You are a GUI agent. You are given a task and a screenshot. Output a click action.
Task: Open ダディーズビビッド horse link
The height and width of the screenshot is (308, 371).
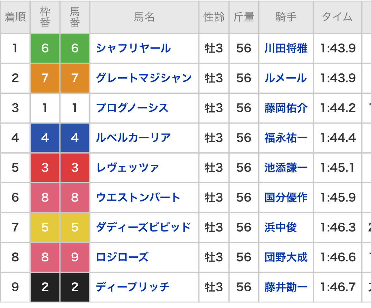tap(143, 227)
